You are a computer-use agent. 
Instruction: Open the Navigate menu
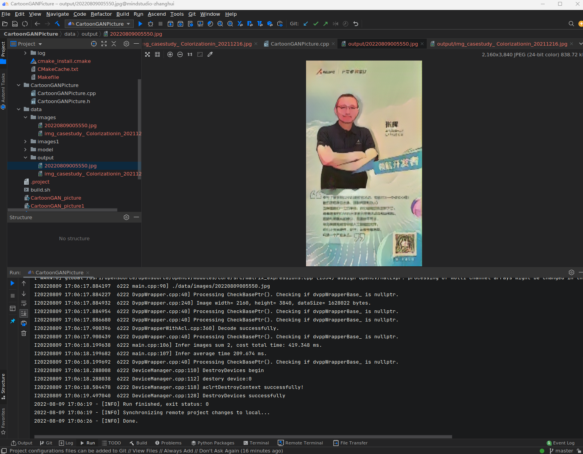point(57,14)
